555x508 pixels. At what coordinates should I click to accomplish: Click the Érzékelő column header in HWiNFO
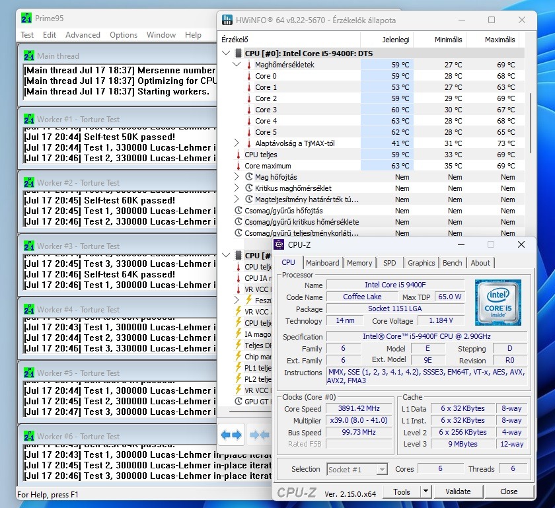point(289,39)
